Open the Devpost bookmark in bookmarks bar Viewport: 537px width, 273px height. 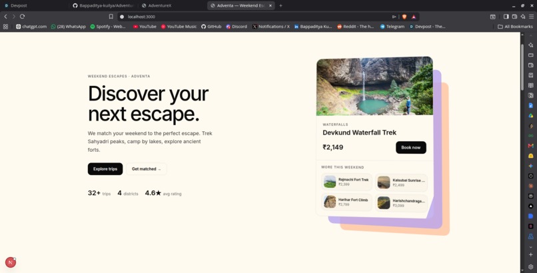(427, 27)
